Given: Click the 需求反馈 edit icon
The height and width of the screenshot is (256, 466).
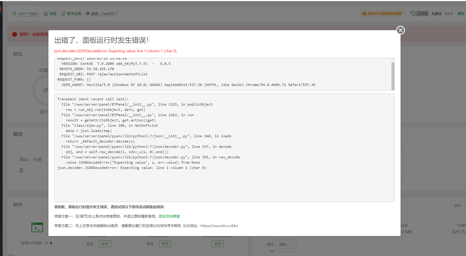Looking at the screenshot, I should click(63, 13).
